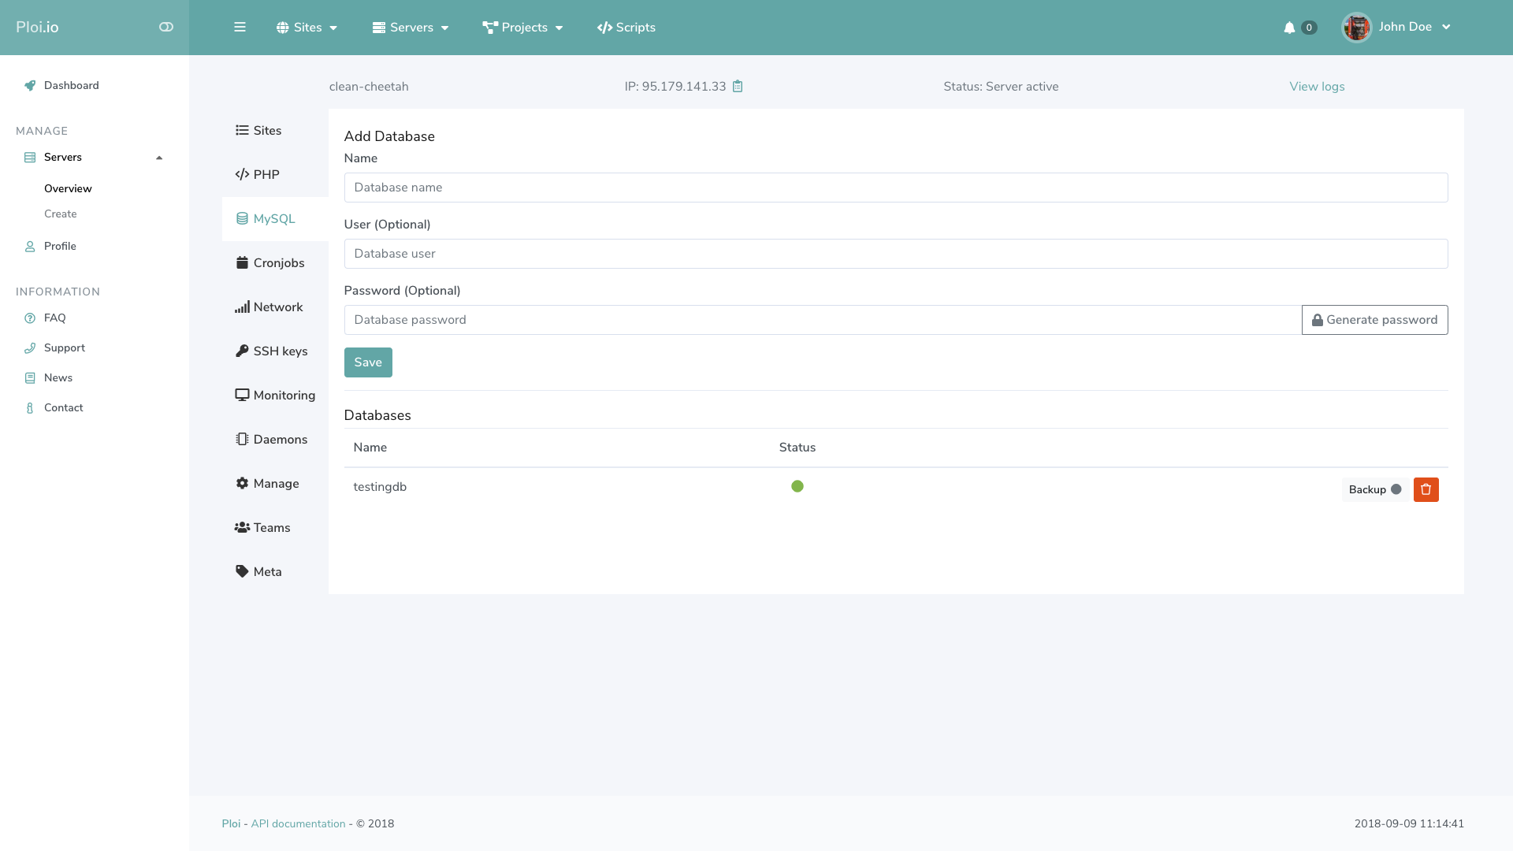Switch to the server Sites tab
The image size is (1513, 851).
click(275, 131)
